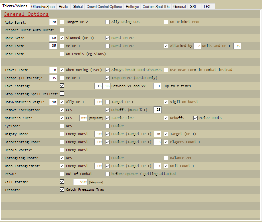
Task: Uncheck Mighty Bash Target (HP <)
Action: click(x=166, y=134)
